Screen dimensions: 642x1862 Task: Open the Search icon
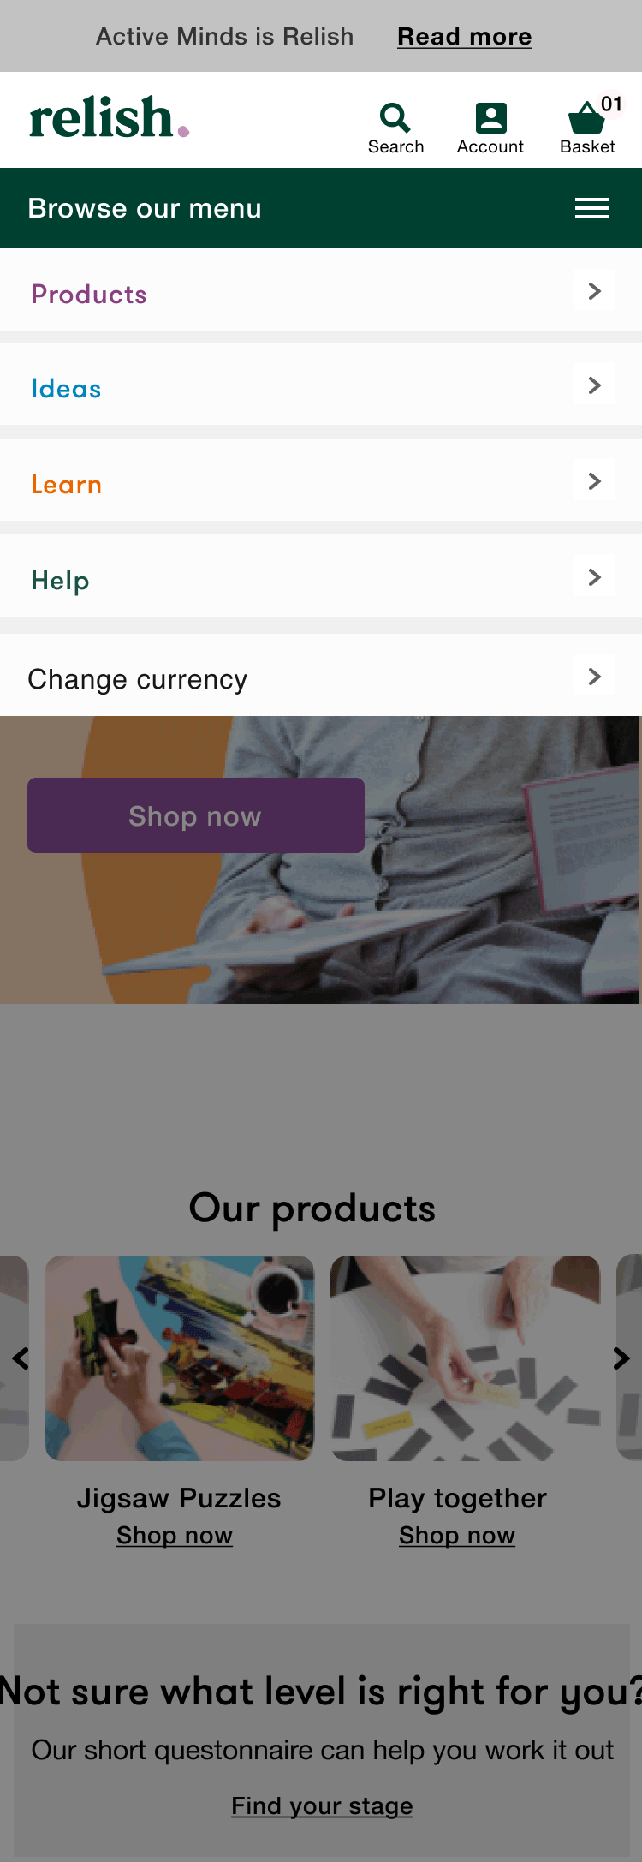pos(395,119)
